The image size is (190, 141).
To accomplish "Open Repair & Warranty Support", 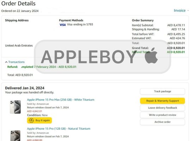I will click(162, 101).
